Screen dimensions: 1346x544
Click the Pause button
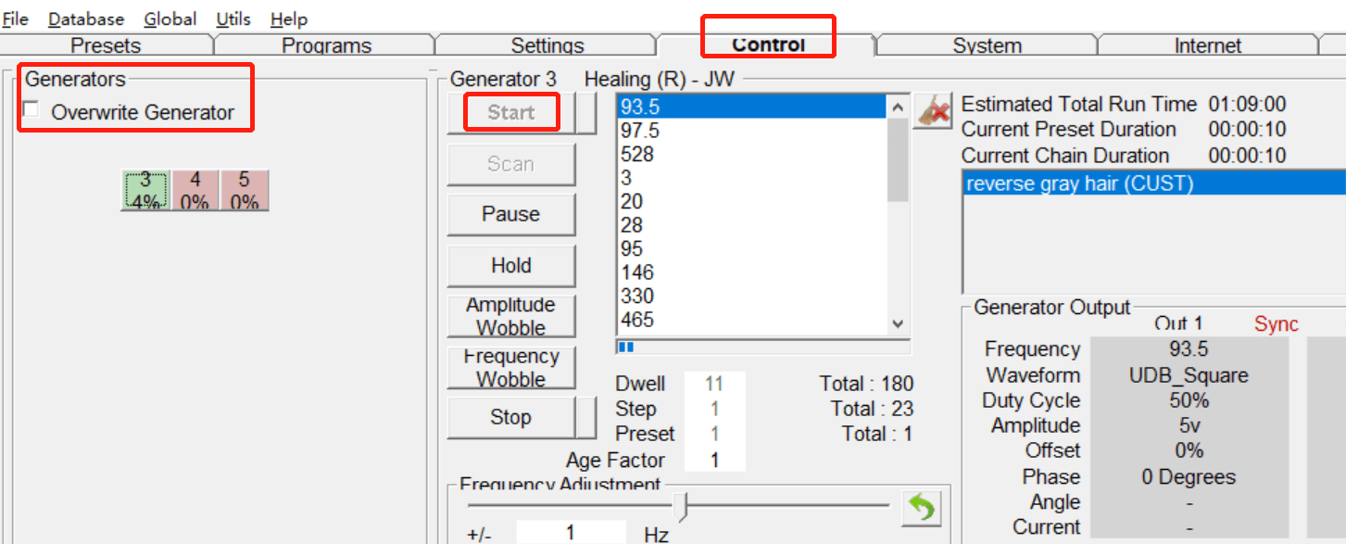tap(510, 214)
